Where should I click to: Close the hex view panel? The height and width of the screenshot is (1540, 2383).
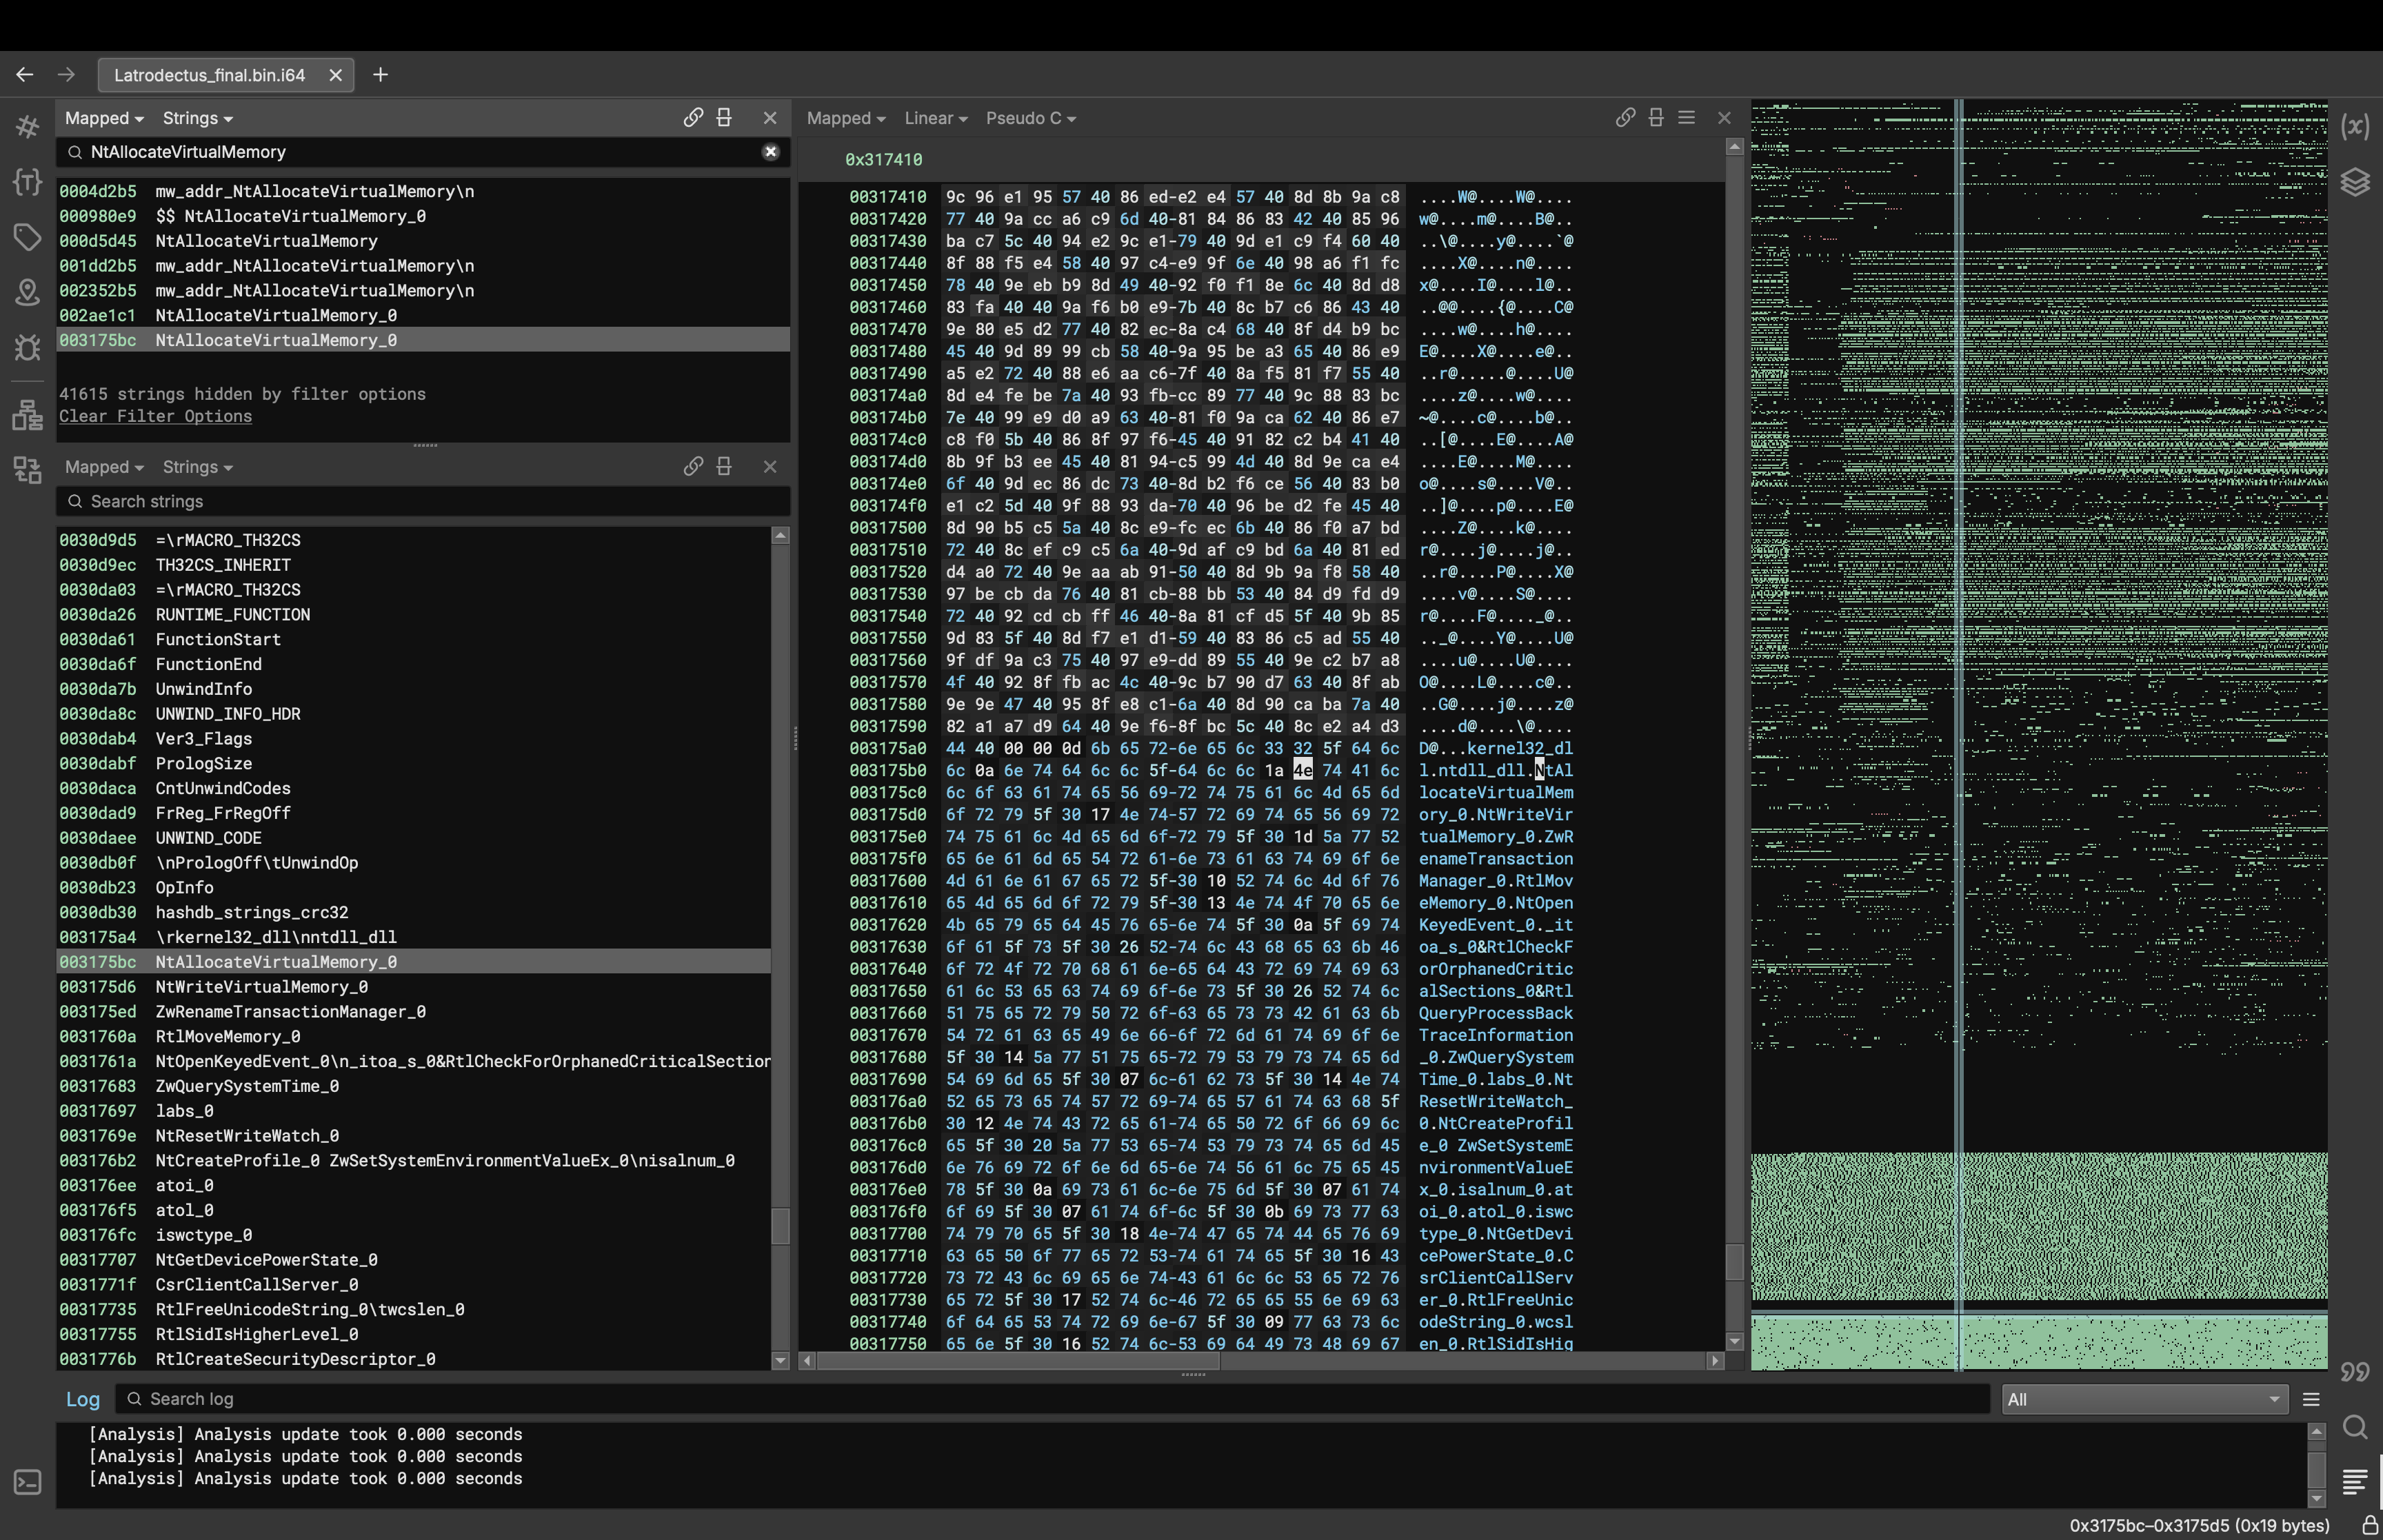[x=1724, y=118]
